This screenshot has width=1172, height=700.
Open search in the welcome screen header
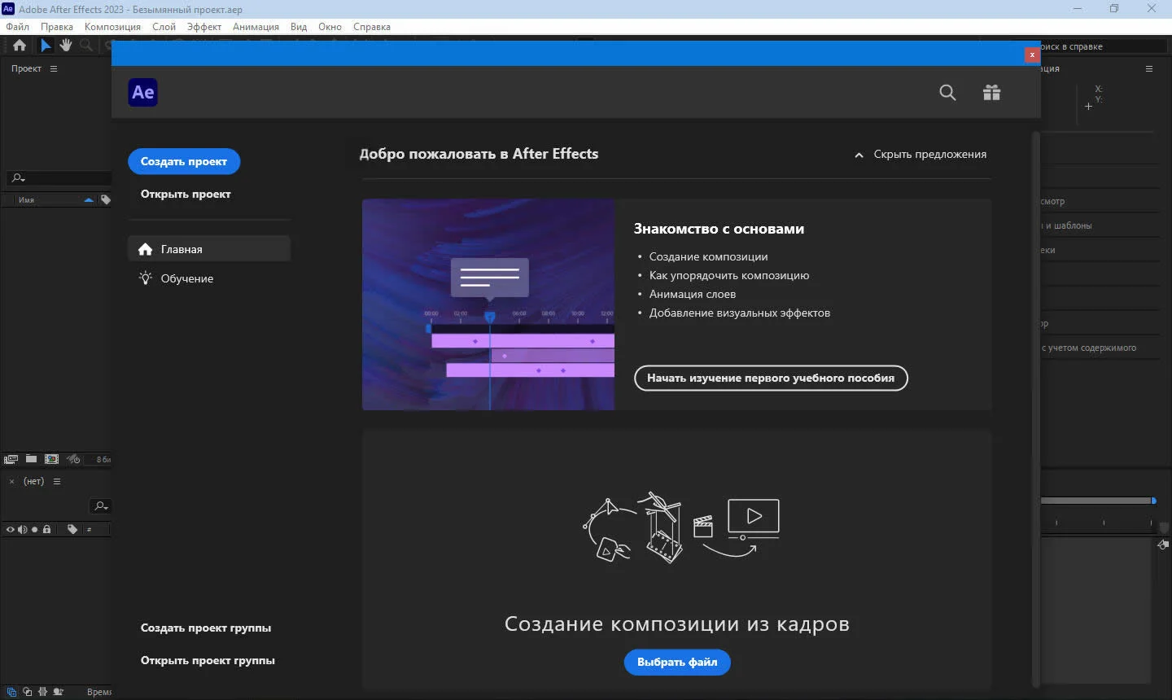tap(947, 93)
